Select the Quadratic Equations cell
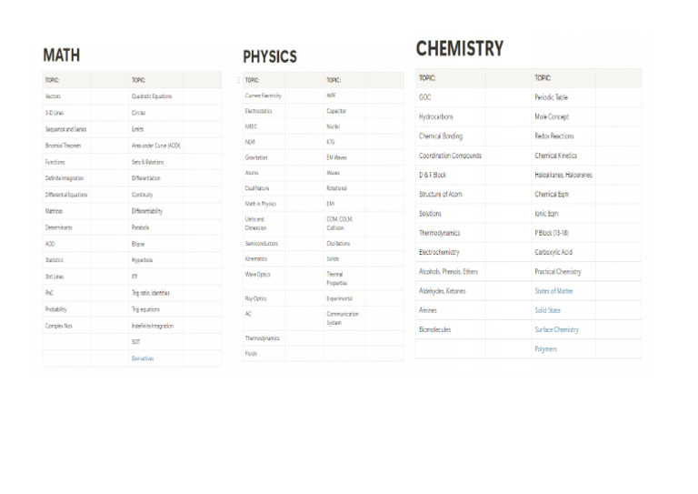The width and height of the screenshot is (698, 494). point(152,96)
